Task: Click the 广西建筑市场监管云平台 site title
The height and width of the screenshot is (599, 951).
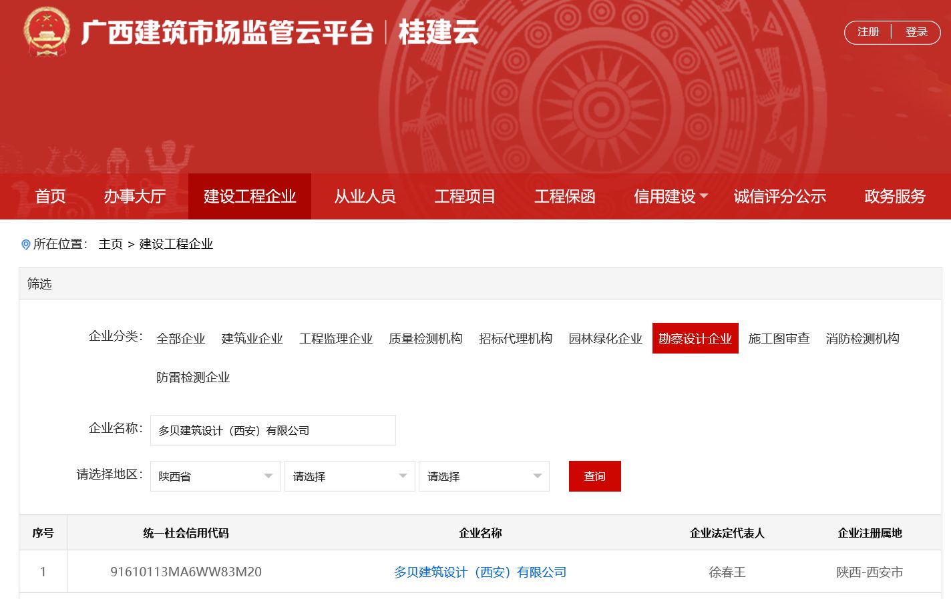Action: [227, 32]
